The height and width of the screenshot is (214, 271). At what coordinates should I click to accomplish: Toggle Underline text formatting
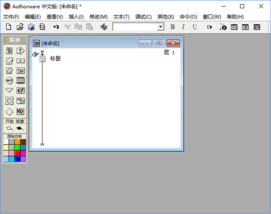coord(195,27)
